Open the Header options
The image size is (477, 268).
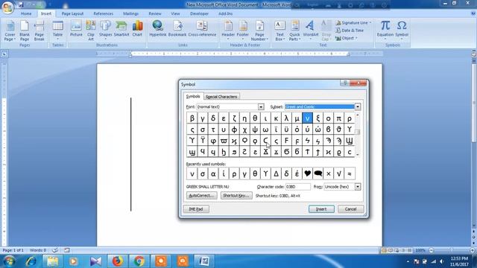[228, 31]
